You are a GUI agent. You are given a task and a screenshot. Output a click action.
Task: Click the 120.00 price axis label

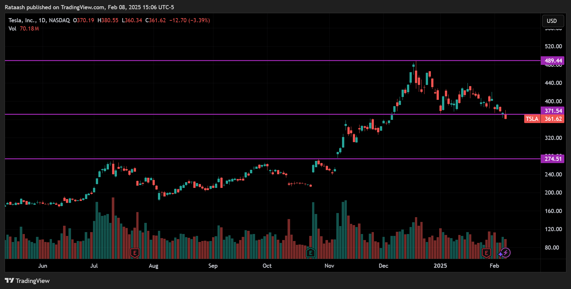tap(553, 229)
